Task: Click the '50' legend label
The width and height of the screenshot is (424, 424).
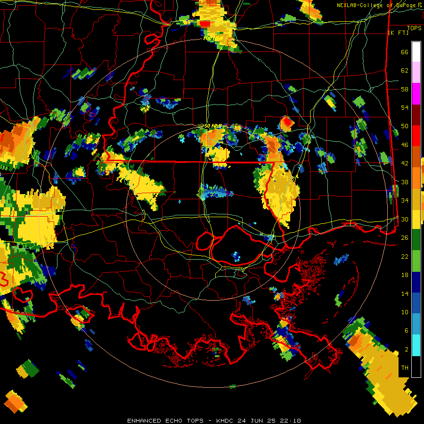Action: (405, 126)
